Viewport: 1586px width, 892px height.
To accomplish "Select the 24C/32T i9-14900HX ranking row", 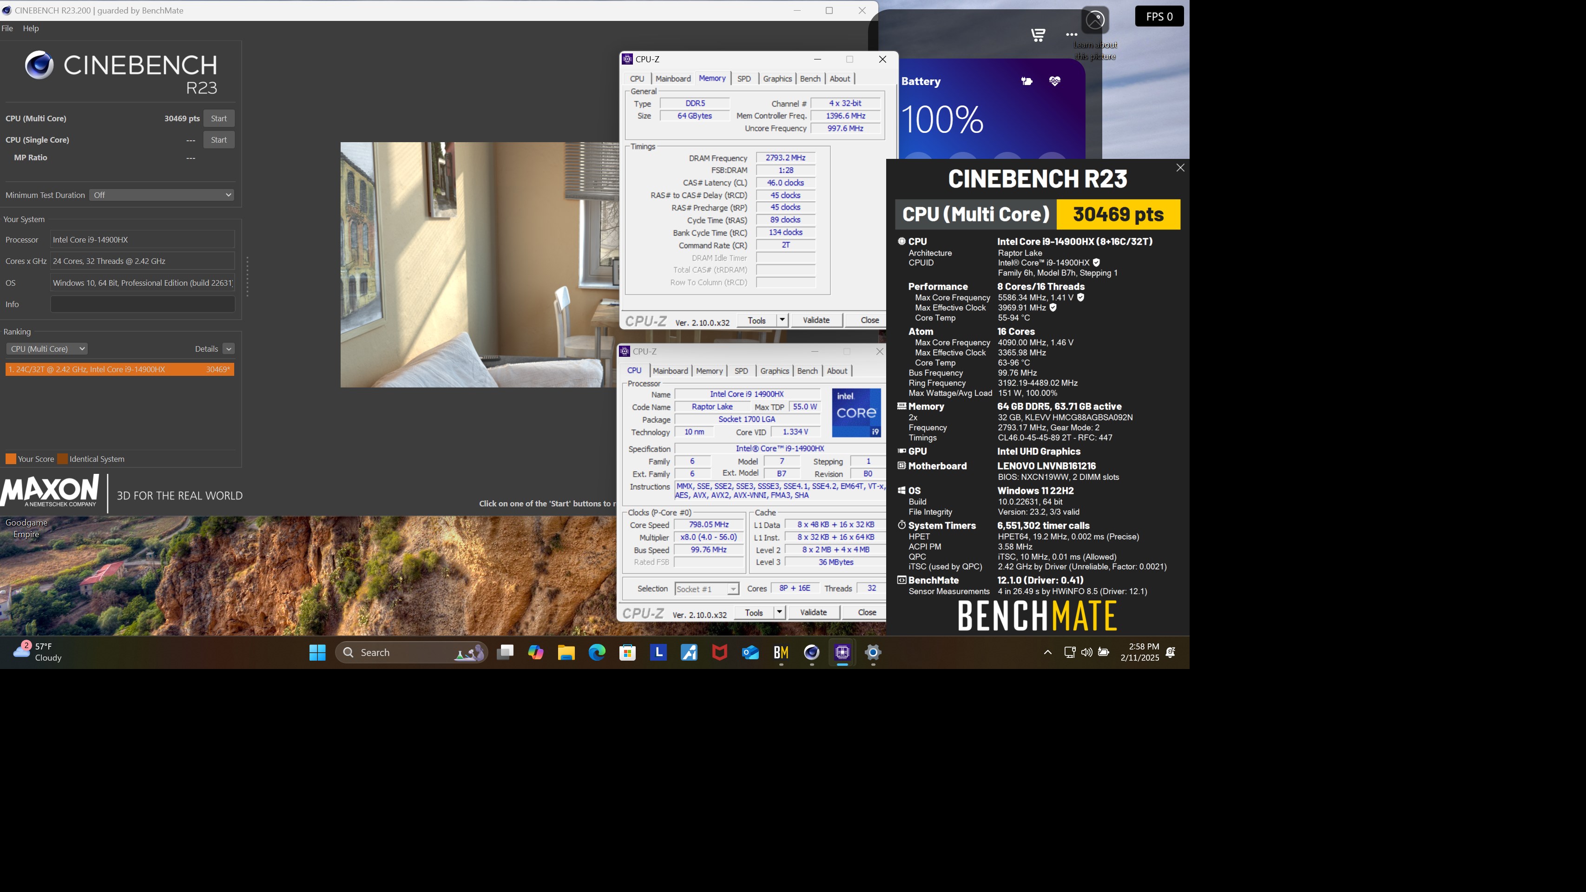I will click(119, 369).
